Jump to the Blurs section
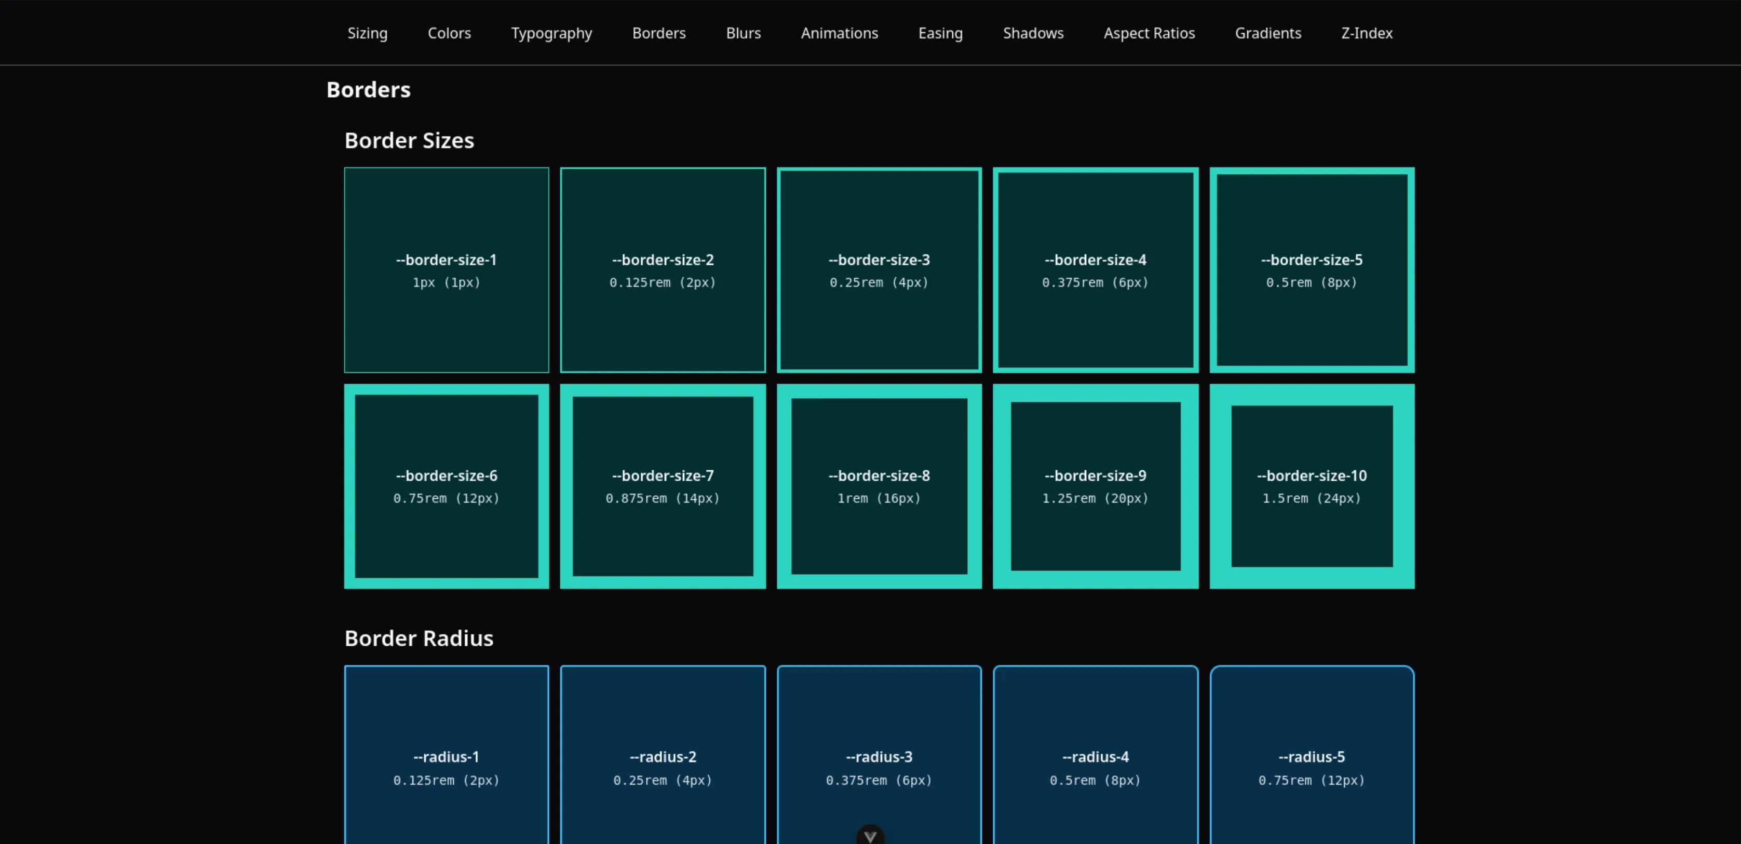 (744, 33)
